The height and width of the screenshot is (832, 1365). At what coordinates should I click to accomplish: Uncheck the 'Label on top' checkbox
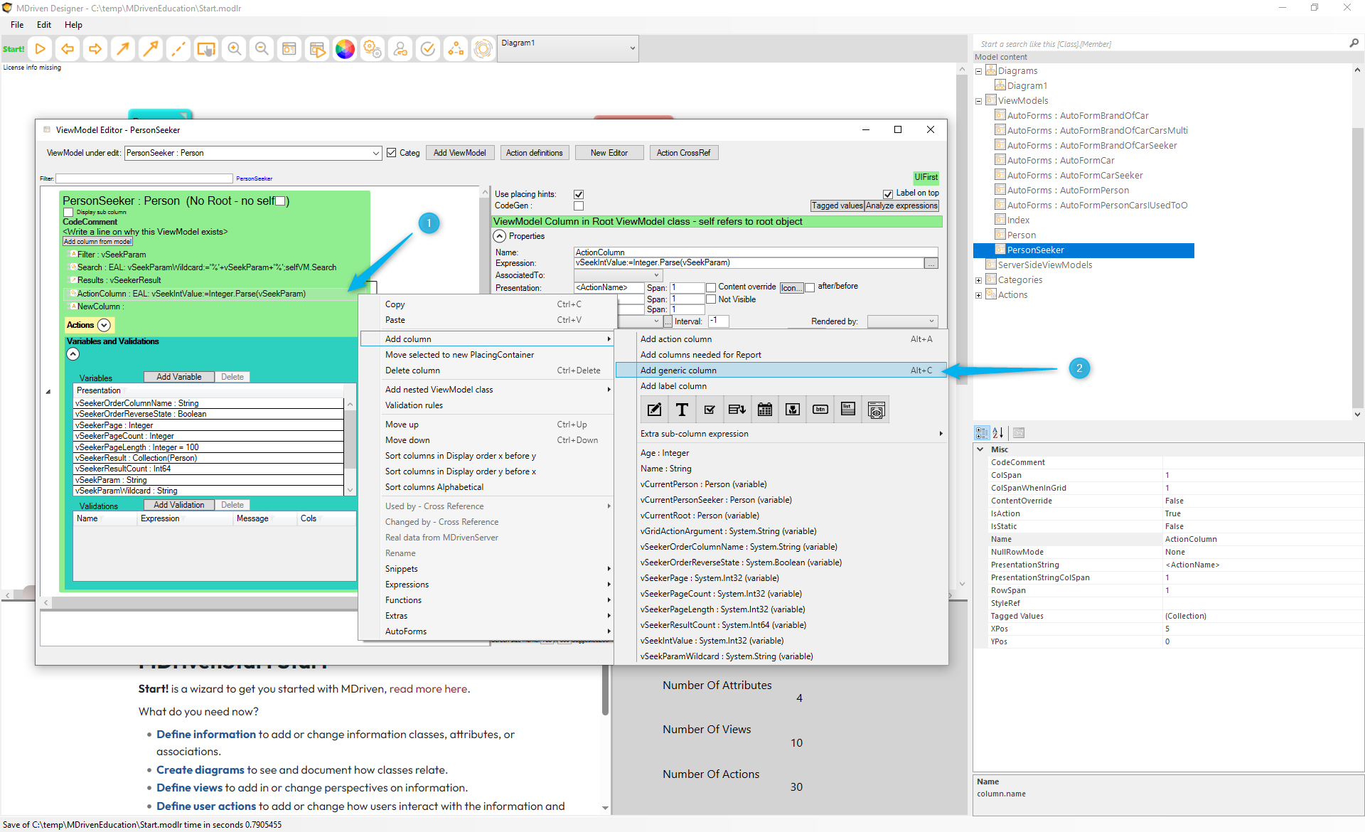click(x=887, y=193)
